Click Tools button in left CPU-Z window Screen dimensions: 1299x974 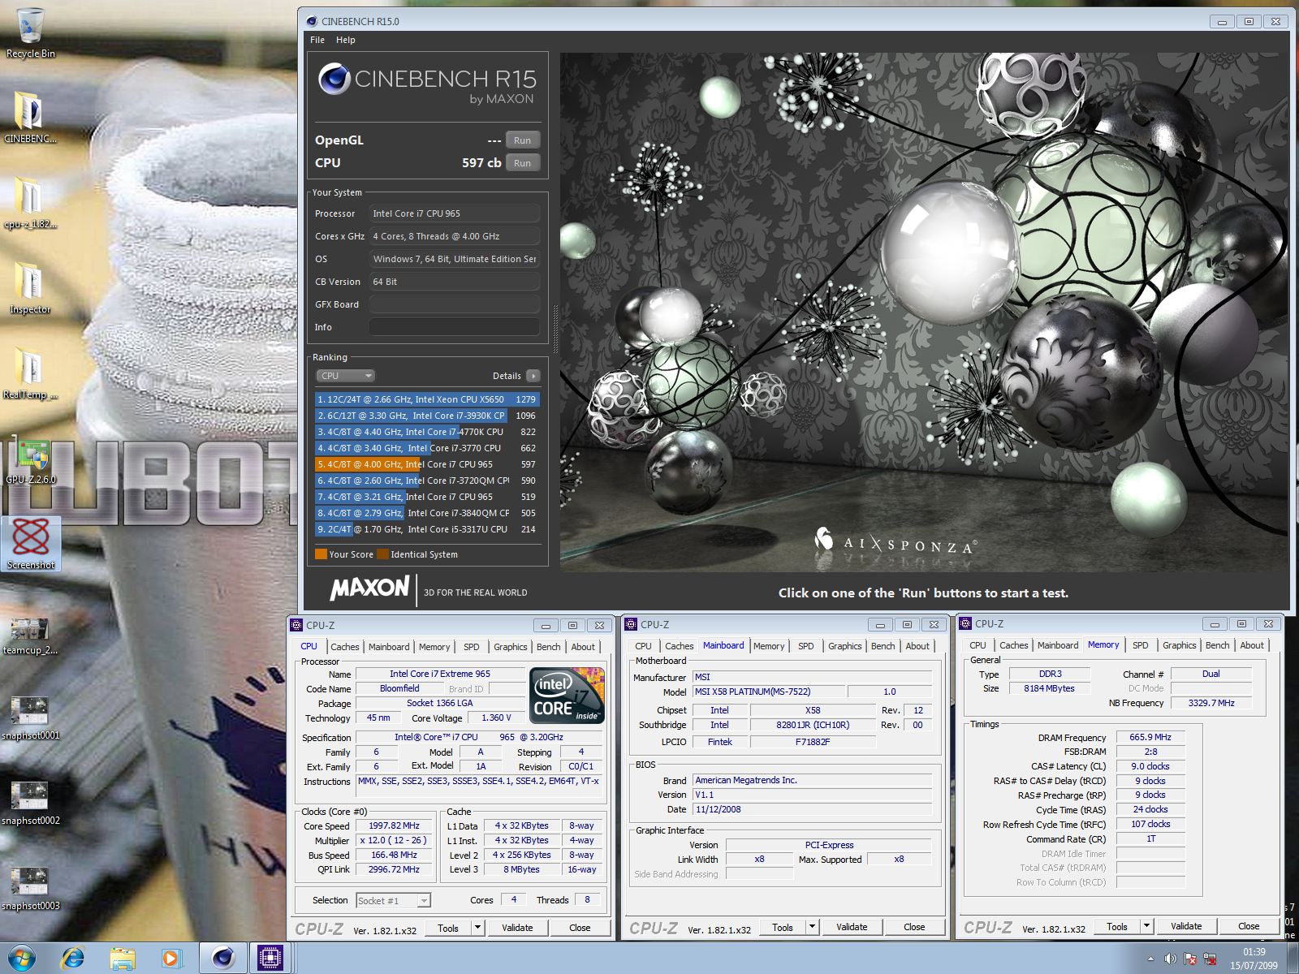tap(448, 928)
